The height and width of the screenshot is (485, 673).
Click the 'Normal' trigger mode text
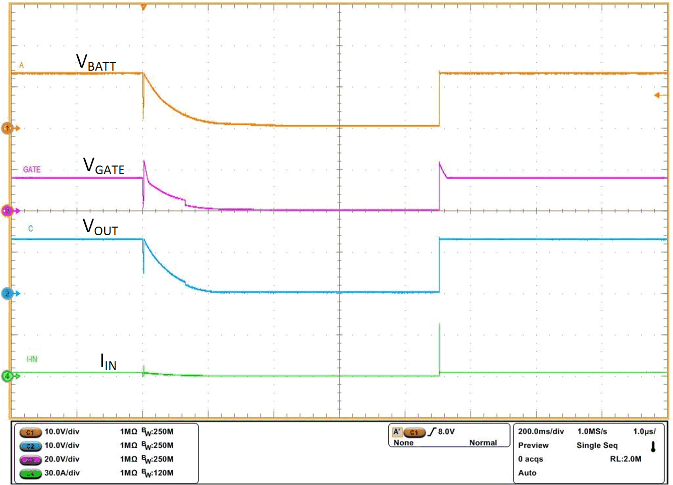coord(483,443)
